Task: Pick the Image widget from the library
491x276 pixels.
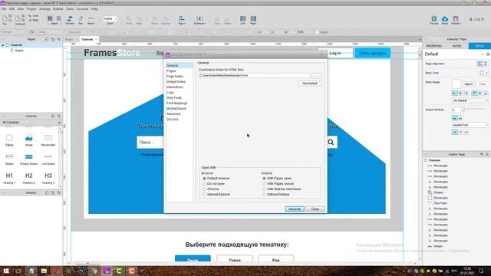Action: click(29, 140)
